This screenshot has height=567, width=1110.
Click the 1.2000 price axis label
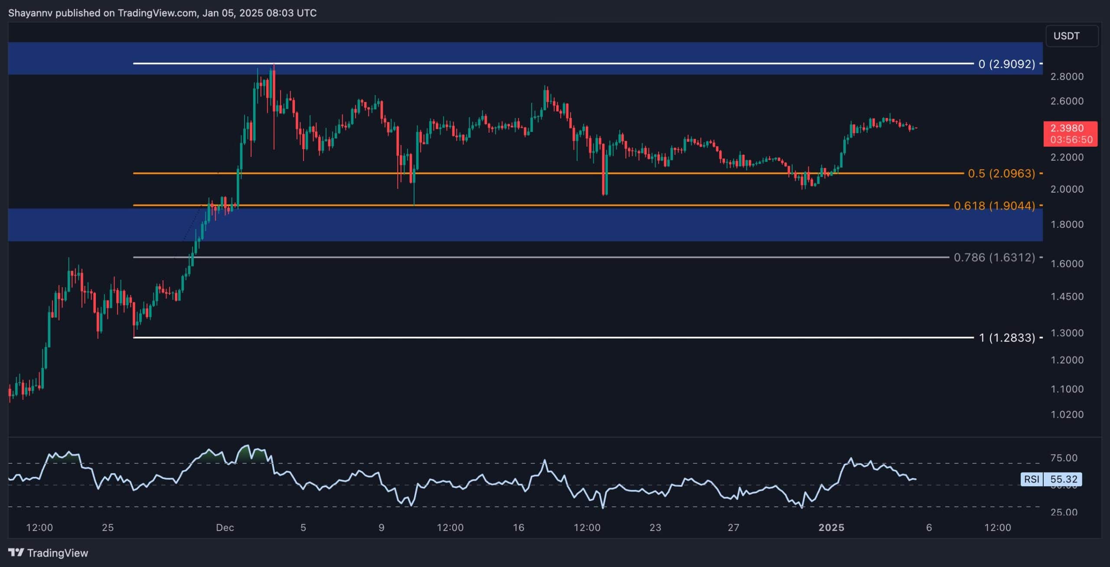(x=1067, y=360)
